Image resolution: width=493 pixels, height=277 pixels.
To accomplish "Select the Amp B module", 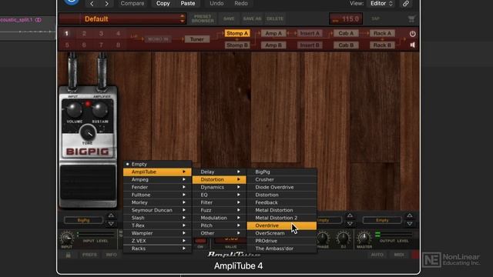I will 273,45.
